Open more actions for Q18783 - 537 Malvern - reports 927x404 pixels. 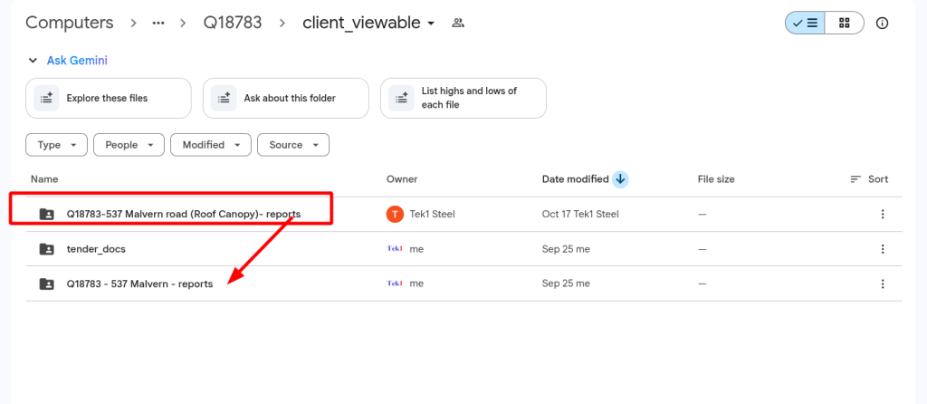click(883, 284)
